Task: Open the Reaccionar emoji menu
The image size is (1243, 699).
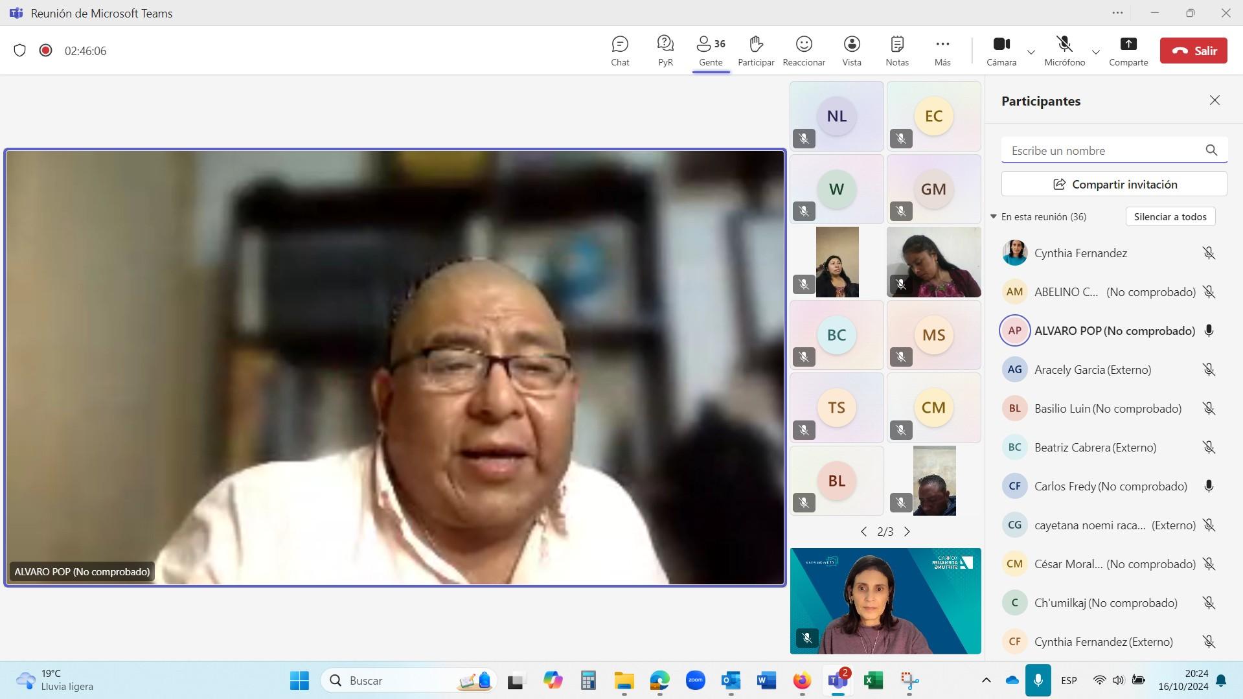Action: [x=804, y=51]
